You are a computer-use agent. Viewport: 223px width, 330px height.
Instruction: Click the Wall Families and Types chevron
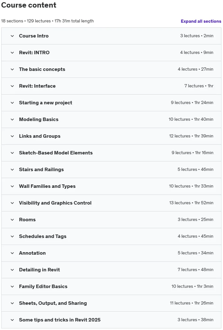pos(12,186)
